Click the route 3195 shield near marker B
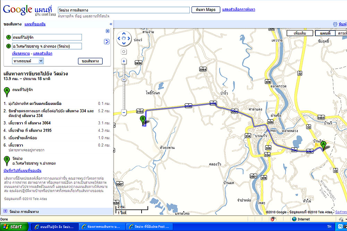Image resolution: width=347 pixels, height=231 pixels. 139,111
